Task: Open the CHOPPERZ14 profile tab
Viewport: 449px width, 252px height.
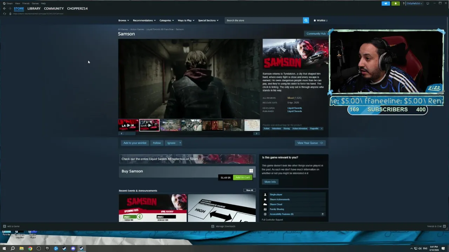Action: (x=77, y=8)
